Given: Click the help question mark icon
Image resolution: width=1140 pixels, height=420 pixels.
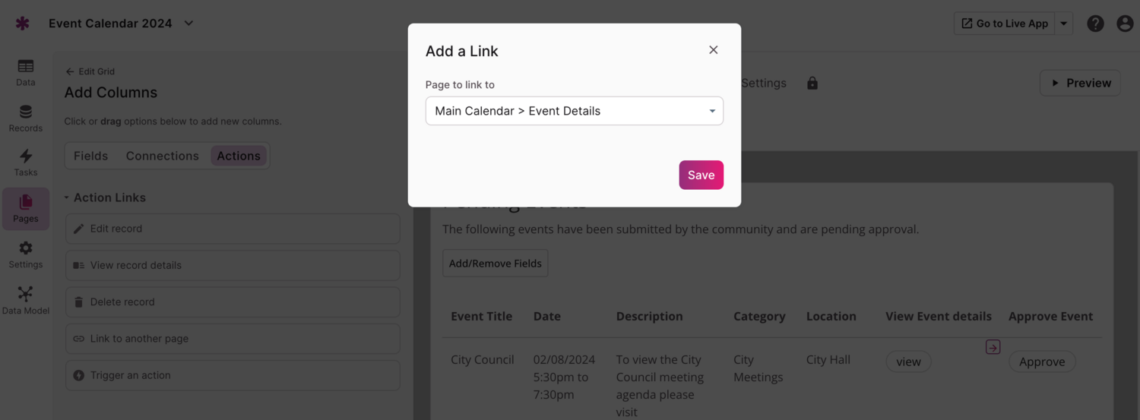Looking at the screenshot, I should (x=1095, y=24).
